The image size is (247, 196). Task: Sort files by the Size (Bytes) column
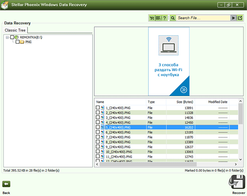185,102
